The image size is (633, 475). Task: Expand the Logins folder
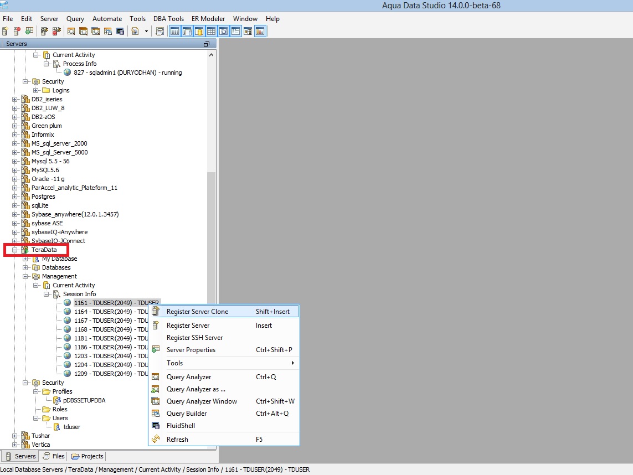(35, 90)
